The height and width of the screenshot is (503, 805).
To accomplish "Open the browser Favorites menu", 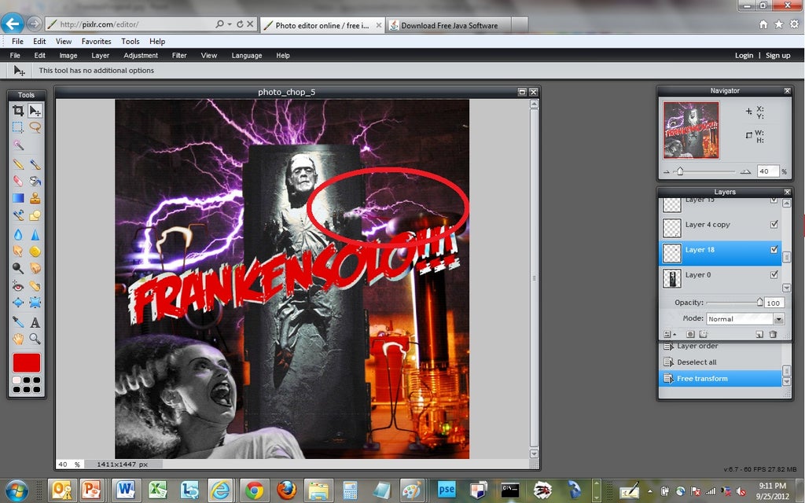I will [x=96, y=42].
